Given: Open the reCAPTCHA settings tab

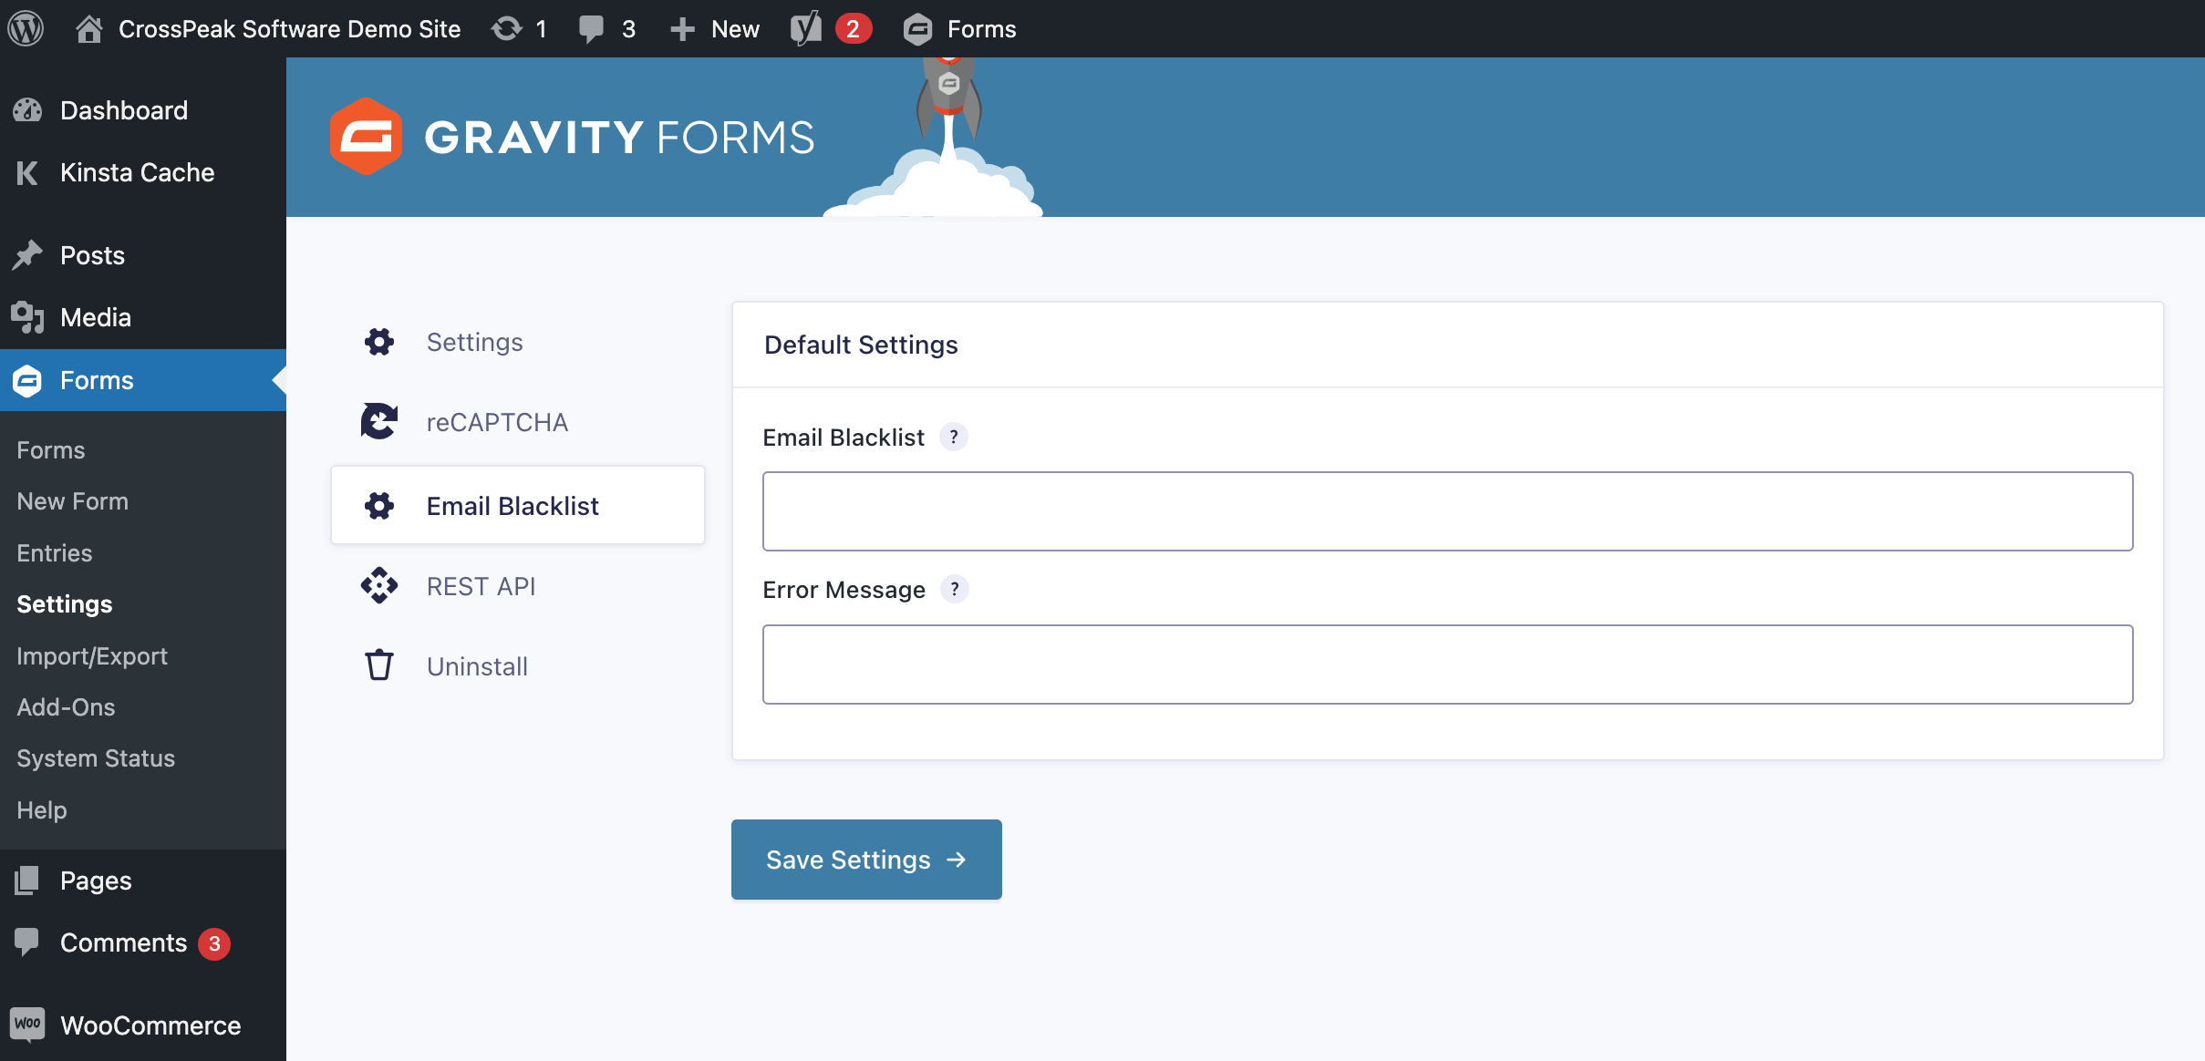Looking at the screenshot, I should click(x=497, y=422).
